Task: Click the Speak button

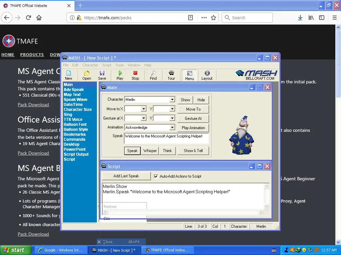Action: tap(133, 151)
